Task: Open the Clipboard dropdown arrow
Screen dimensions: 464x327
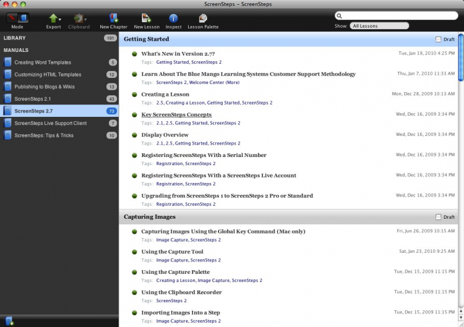Action: (85, 20)
